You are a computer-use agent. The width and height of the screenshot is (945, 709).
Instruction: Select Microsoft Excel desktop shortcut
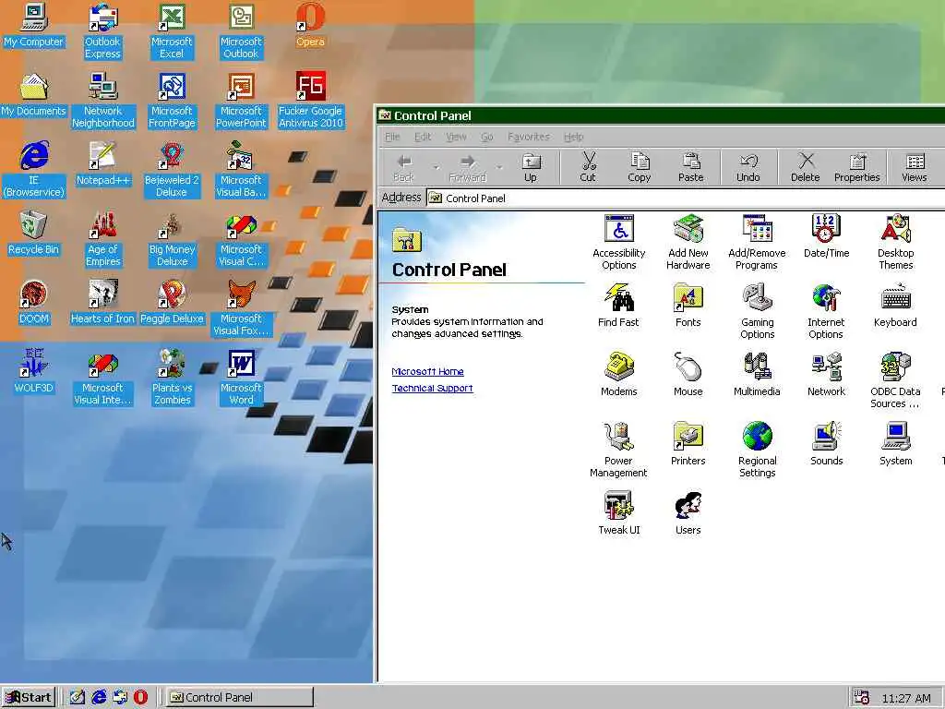coord(172,31)
